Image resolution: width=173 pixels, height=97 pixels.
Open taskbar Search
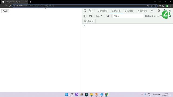pyautogui.click(x=72, y=95)
